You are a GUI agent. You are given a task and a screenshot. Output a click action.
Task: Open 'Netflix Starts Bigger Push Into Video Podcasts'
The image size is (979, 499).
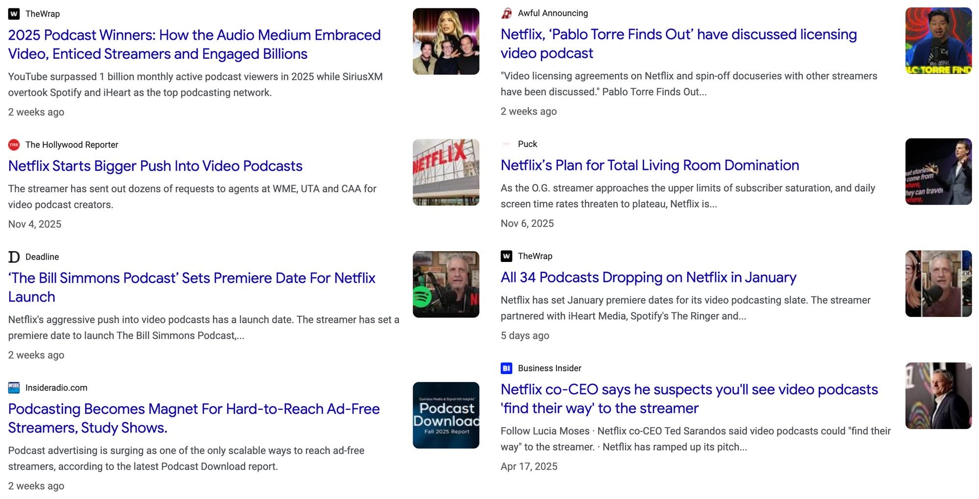[x=155, y=166]
